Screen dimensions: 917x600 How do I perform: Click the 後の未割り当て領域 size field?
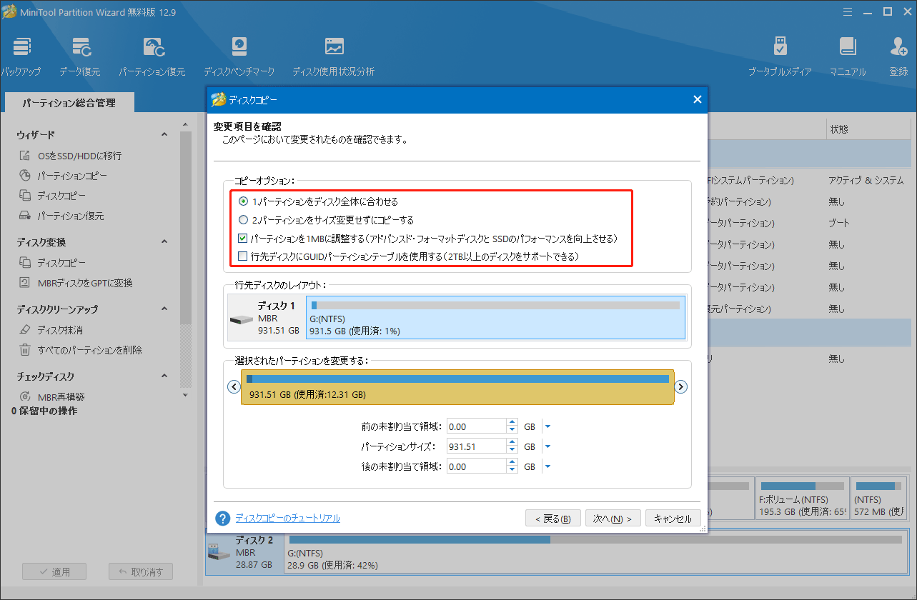[476, 466]
